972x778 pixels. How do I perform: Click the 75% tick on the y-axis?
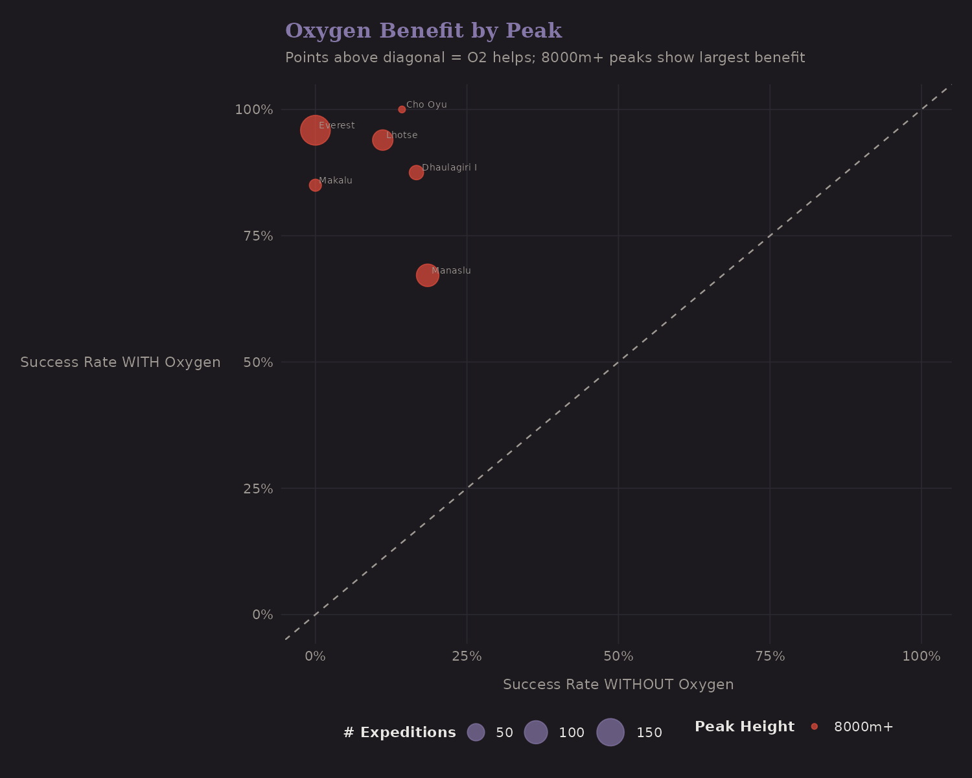[x=258, y=236]
